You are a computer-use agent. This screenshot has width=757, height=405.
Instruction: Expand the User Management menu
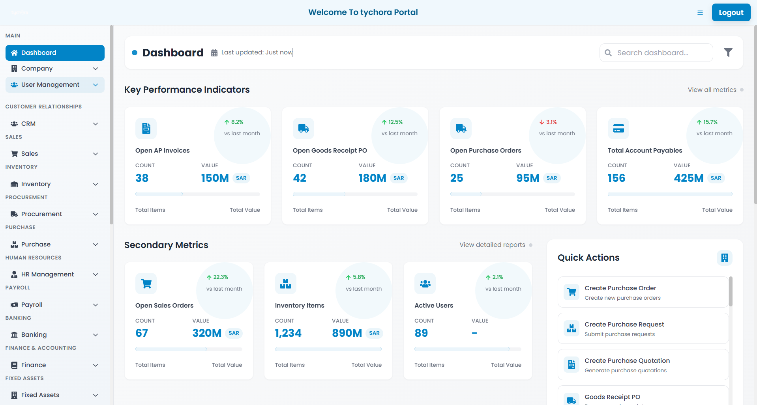pos(55,85)
